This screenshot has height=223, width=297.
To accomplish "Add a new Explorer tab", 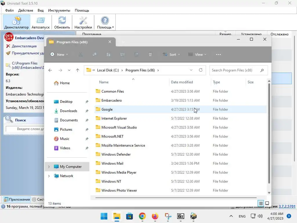I will 123,42.
